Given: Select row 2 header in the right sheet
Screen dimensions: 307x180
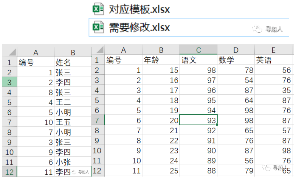Looking at the screenshot, I should (x=98, y=70).
